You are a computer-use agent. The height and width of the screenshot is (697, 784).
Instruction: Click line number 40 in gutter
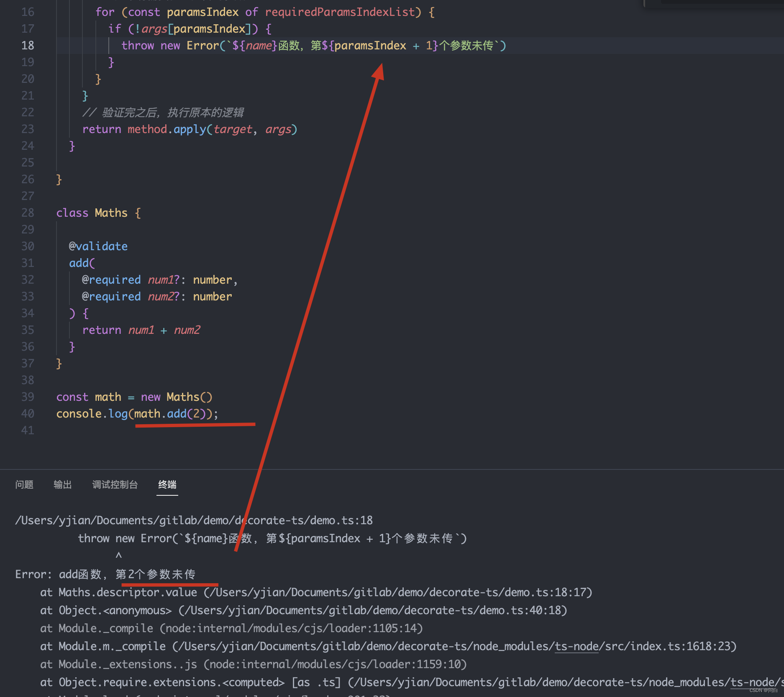[x=28, y=413]
